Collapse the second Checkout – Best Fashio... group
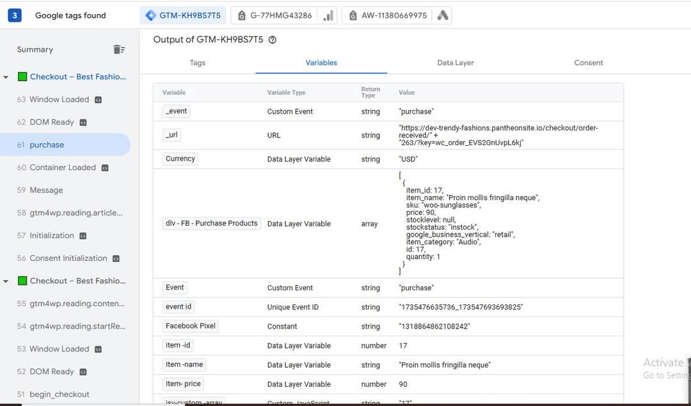691x406 pixels. tap(6, 281)
